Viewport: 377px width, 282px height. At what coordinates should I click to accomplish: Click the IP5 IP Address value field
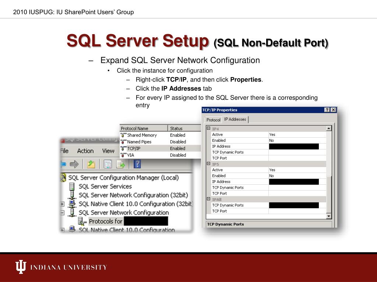(297, 181)
